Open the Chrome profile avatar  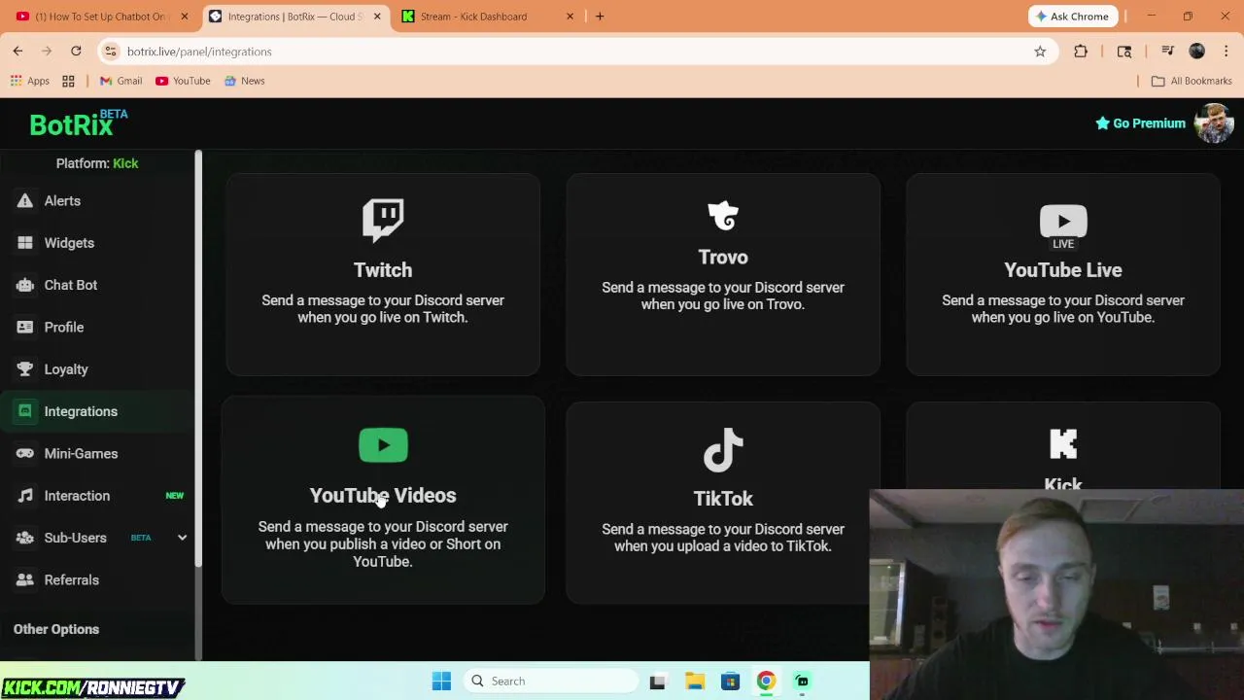(1197, 52)
